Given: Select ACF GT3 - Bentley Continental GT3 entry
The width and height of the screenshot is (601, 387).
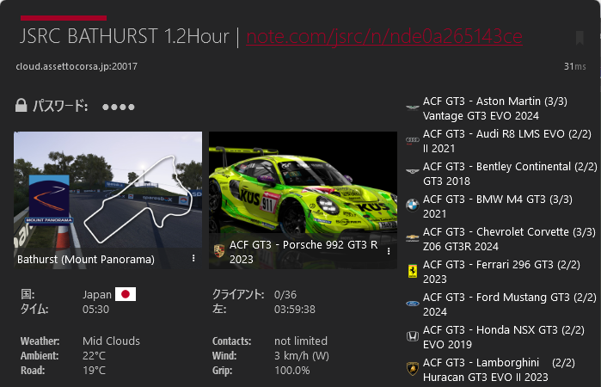Looking at the screenshot, I should click(x=501, y=174).
